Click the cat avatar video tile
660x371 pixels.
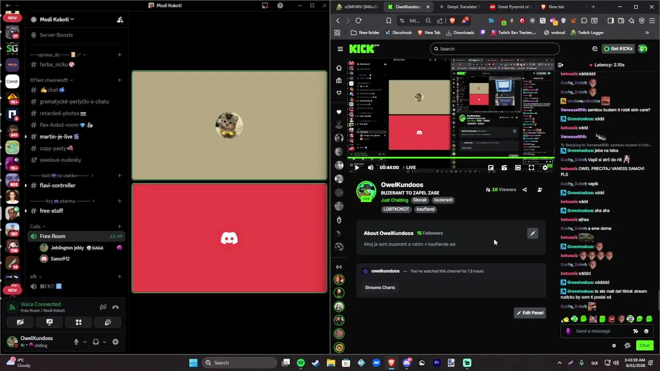[x=229, y=125]
